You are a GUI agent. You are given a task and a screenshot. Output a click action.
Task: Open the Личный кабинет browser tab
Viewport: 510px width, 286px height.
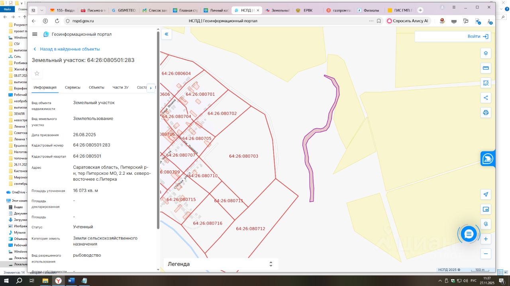[216, 10]
